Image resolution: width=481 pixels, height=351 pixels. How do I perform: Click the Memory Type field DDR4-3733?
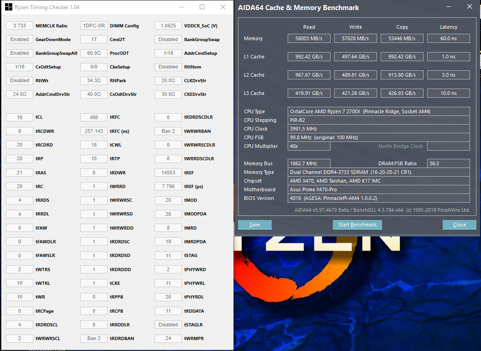pos(378,172)
